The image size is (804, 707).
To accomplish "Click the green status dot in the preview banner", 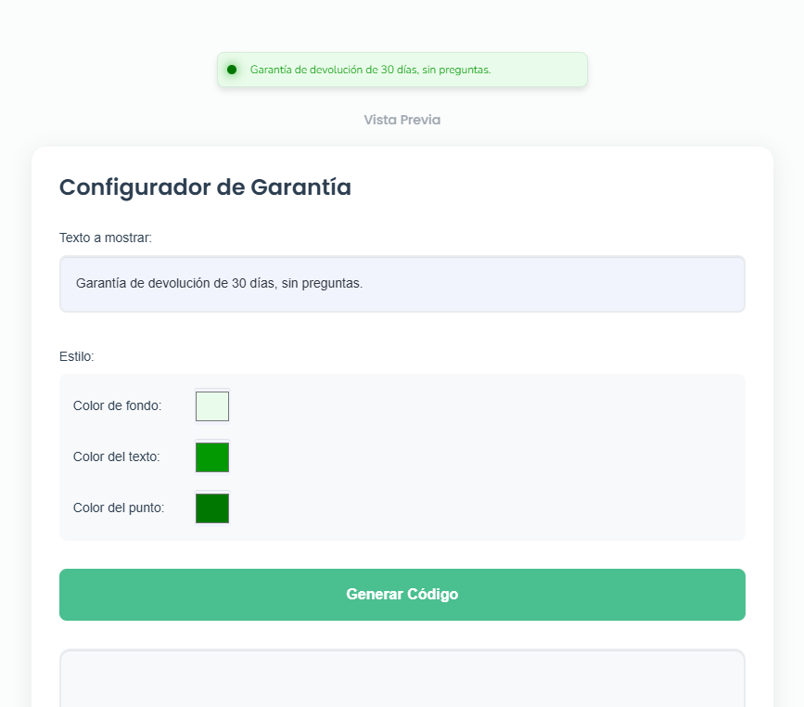I will click(234, 69).
